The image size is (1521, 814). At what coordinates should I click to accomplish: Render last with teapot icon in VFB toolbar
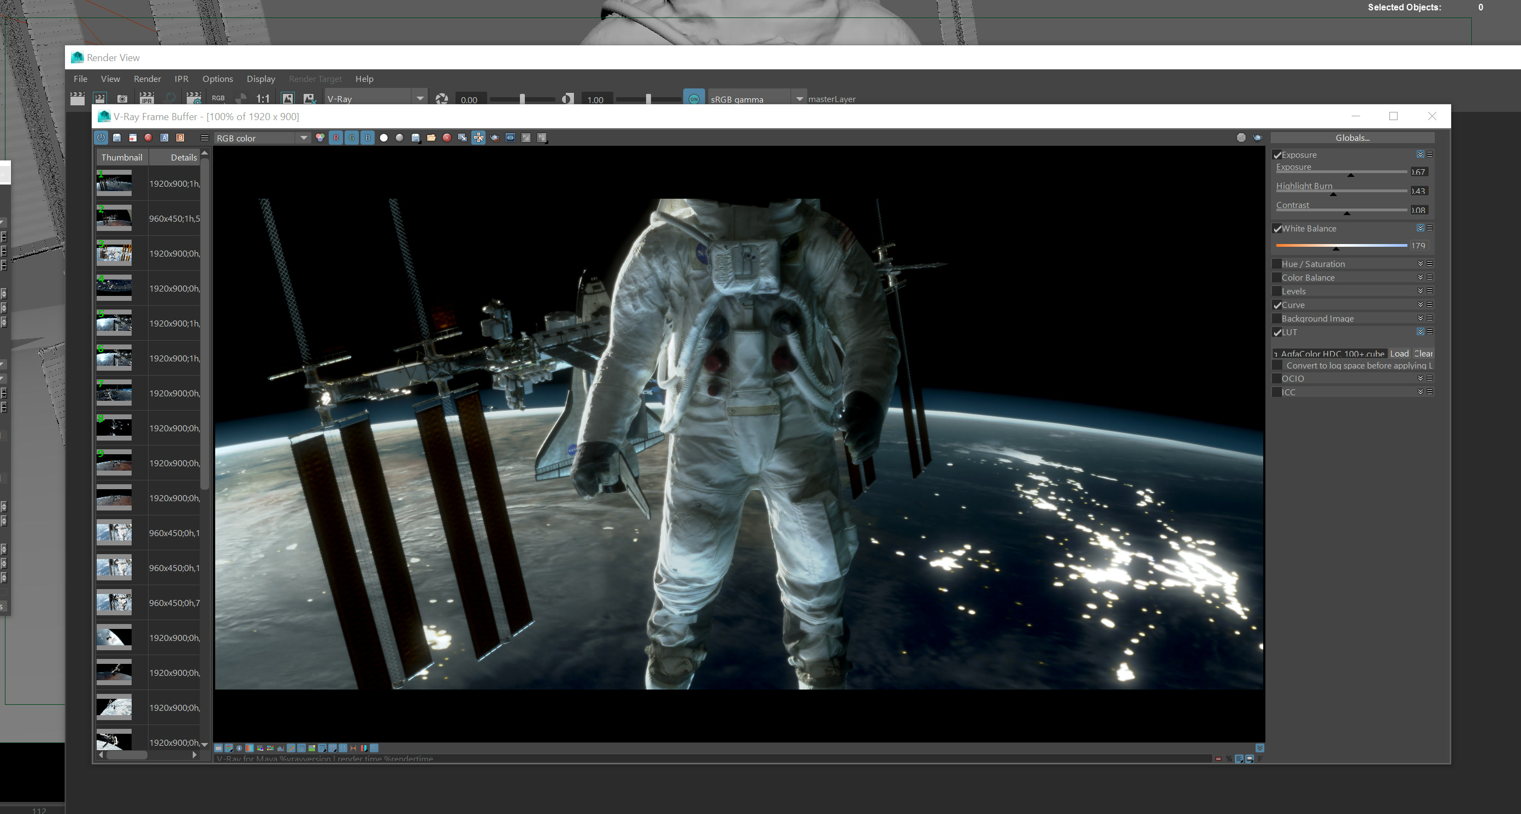(x=495, y=138)
